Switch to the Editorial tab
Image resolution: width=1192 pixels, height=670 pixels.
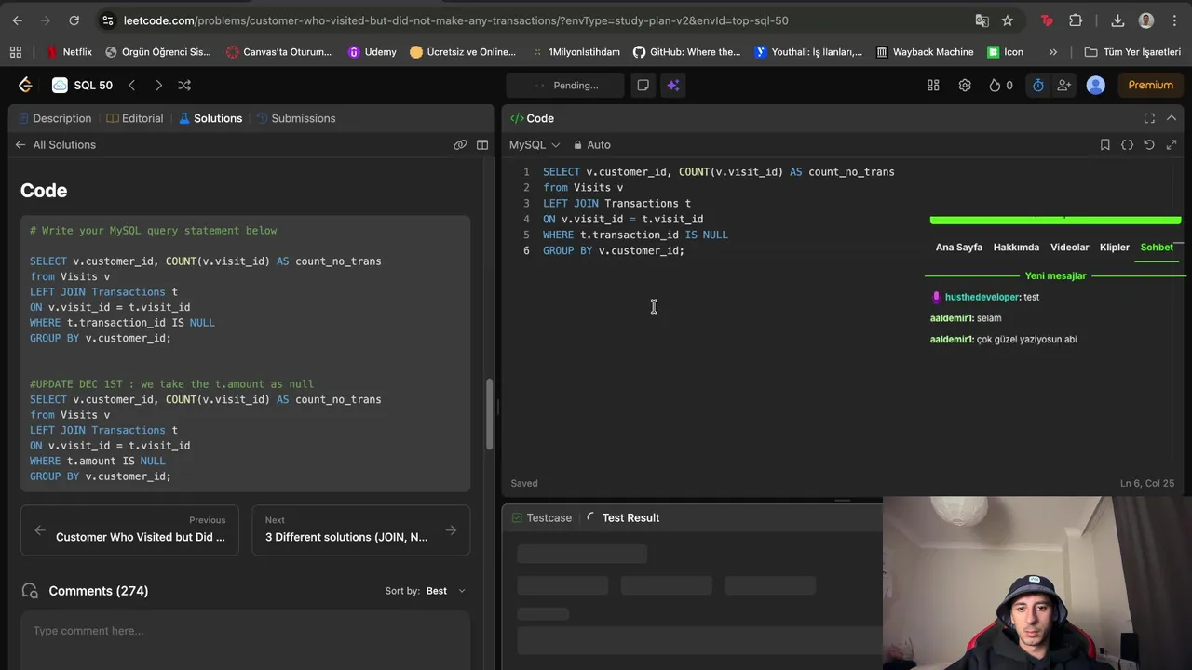point(135,118)
